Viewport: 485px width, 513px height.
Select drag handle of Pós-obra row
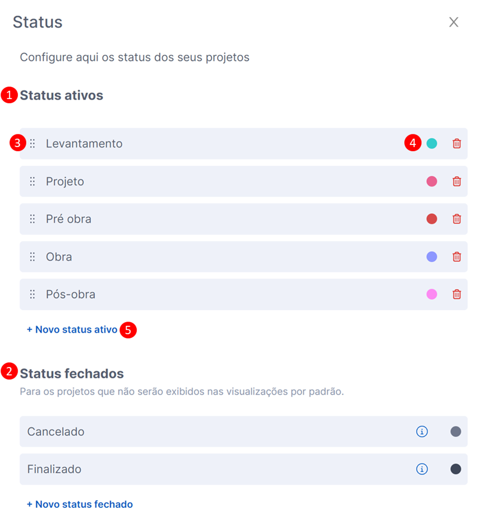(x=32, y=295)
